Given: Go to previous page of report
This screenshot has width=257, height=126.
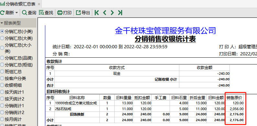Looking at the screenshot, I should pos(105,13).
